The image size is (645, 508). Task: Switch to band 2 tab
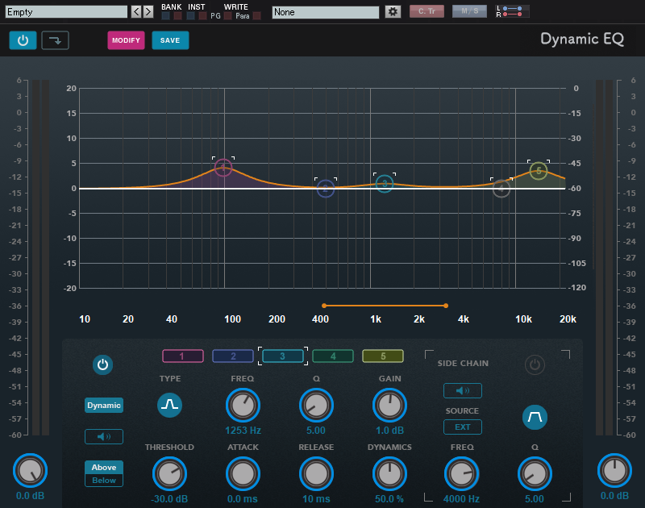point(232,356)
